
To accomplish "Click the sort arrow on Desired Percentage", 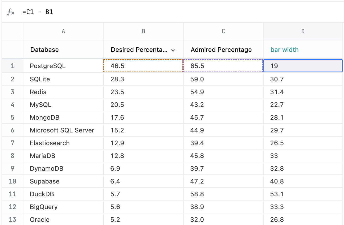I will [x=173, y=50].
